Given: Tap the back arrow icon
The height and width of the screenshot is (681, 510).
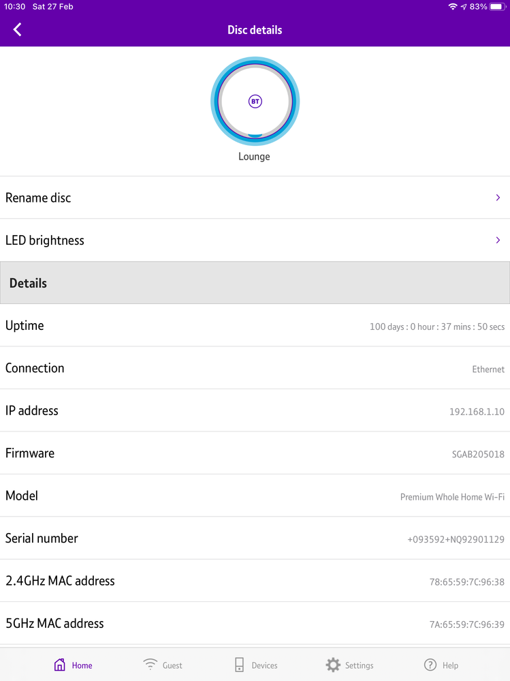Looking at the screenshot, I should (18, 29).
